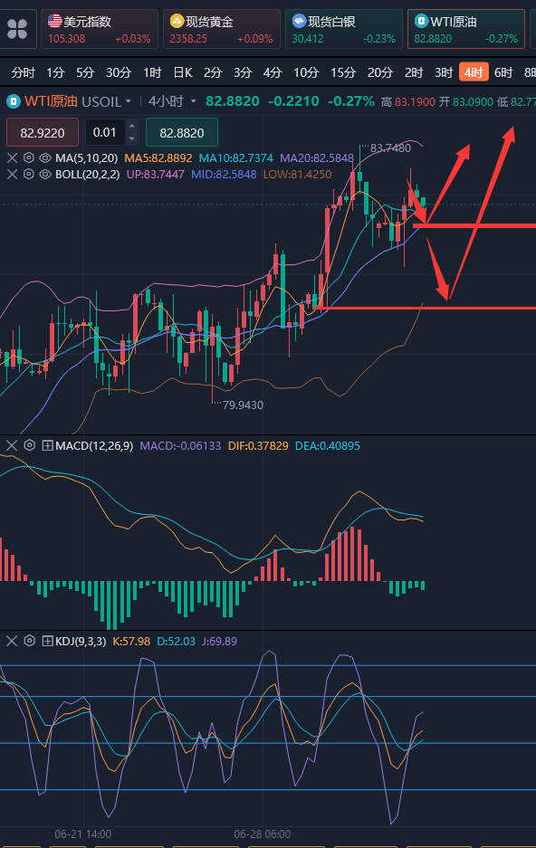
Task: Open settings gear for MA(5,10,20) indicator
Action: tap(29, 157)
